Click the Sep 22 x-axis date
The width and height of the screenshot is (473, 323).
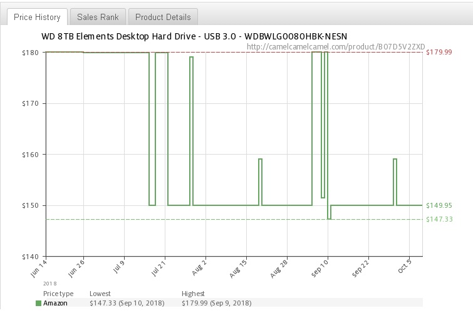tap(360, 269)
